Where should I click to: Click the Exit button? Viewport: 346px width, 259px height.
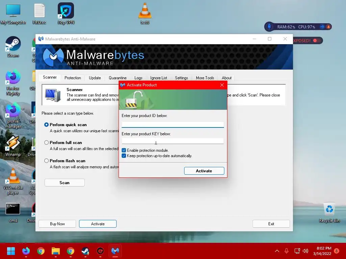(271, 224)
